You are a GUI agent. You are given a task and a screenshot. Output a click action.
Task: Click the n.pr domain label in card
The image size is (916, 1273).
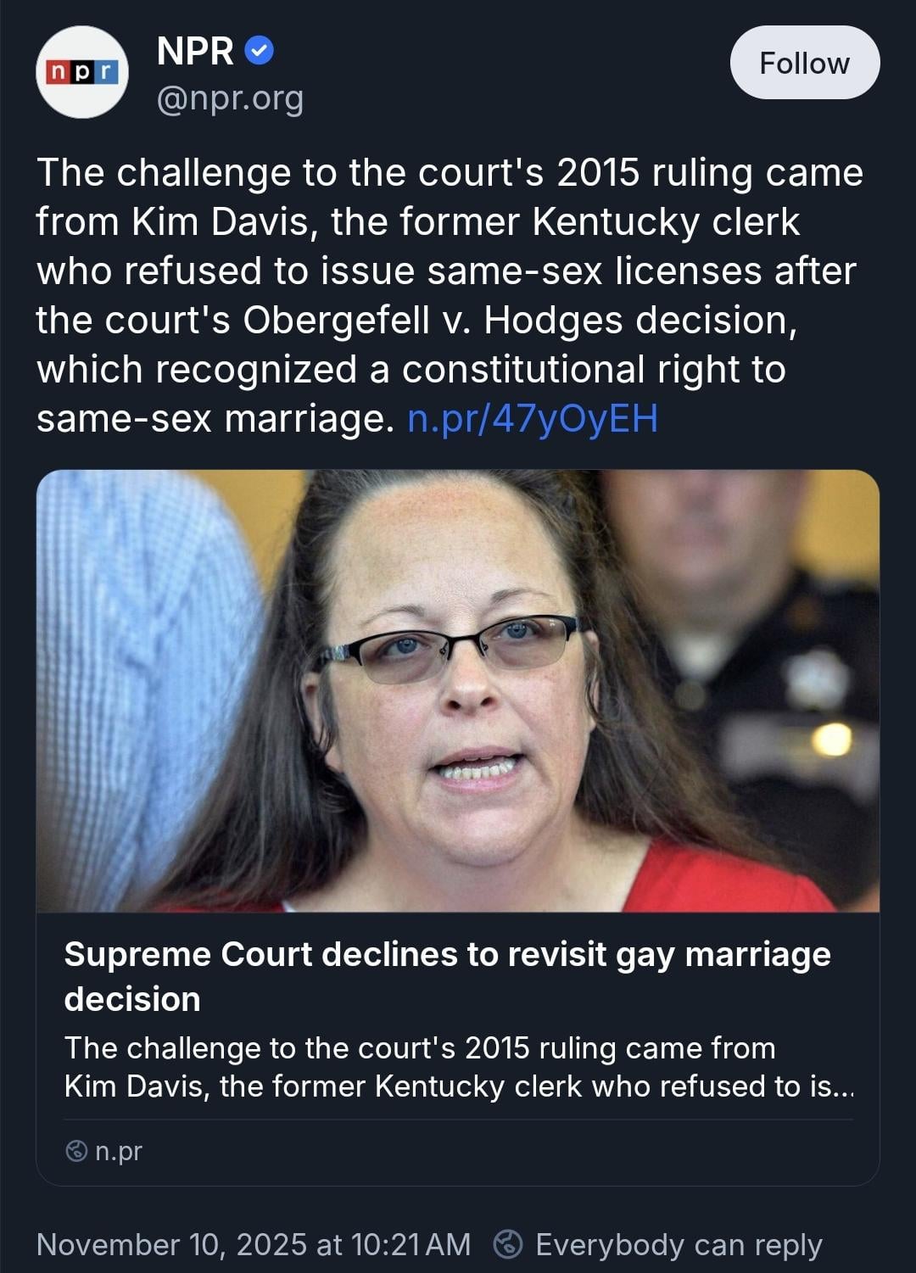point(119,1151)
